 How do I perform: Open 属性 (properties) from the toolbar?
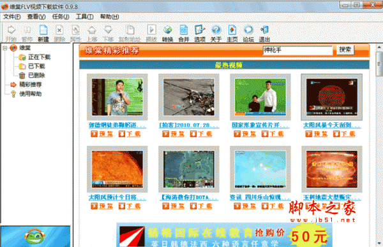point(75,33)
